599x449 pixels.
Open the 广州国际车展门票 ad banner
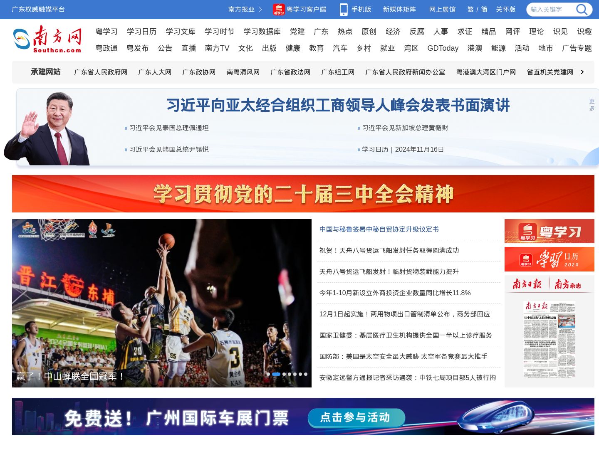tap(303, 417)
